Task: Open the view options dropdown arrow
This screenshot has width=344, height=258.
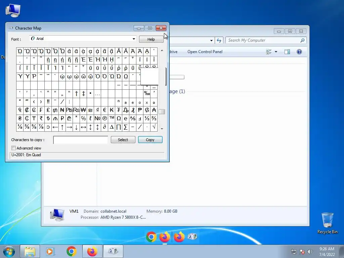Action: coord(276,52)
